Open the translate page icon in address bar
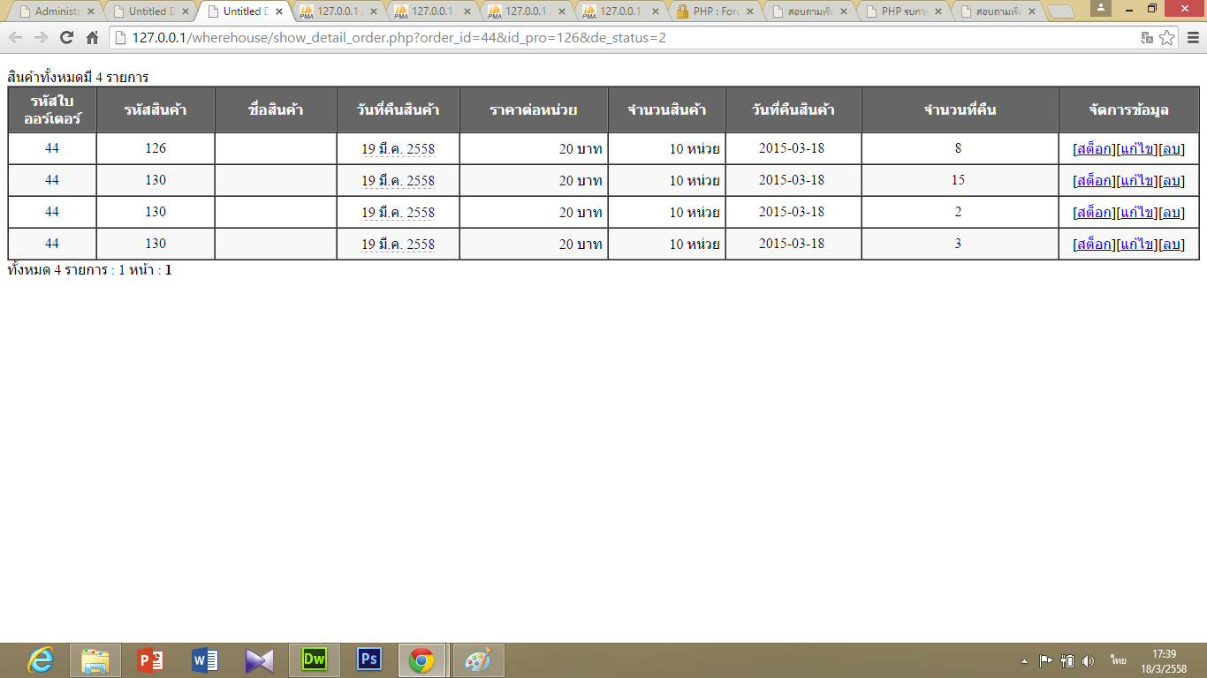The image size is (1207, 678). tap(1147, 38)
